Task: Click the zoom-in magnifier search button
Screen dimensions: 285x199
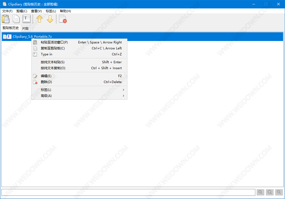Action: coord(261,192)
